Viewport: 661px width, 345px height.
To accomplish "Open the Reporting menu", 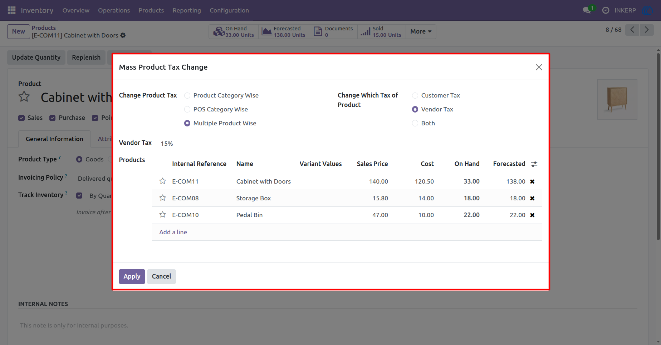I will click(187, 10).
